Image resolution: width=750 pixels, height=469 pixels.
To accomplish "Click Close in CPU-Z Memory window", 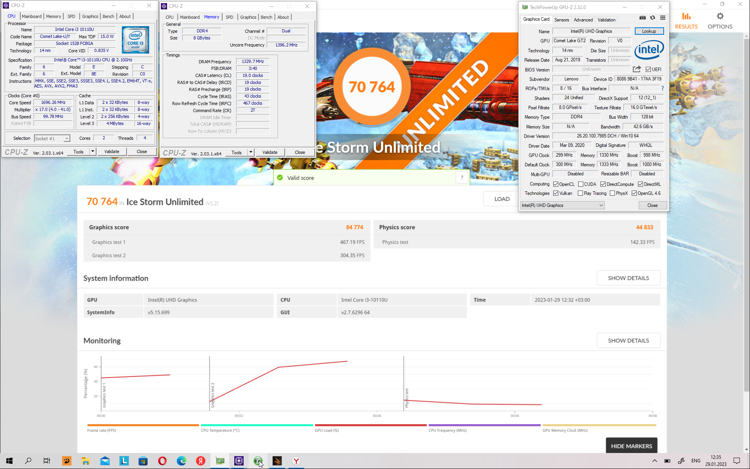I will [x=300, y=152].
